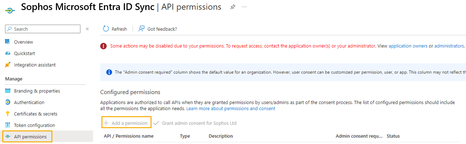Click the Quickstart cloud icon

click(x=8, y=53)
